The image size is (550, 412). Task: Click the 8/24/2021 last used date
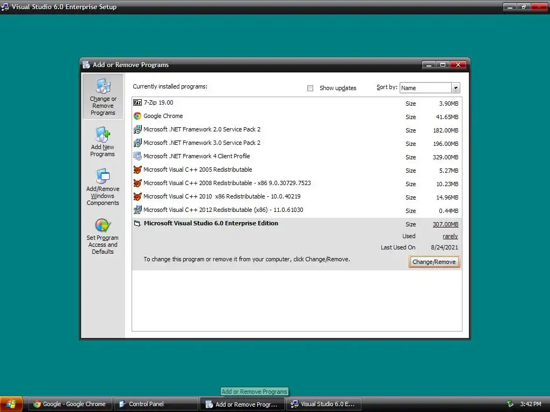(444, 247)
